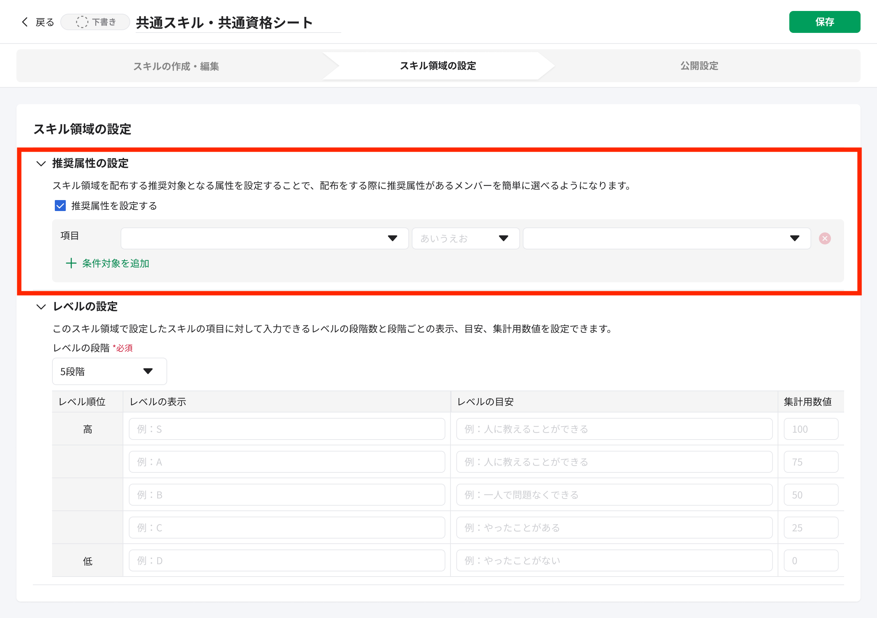Click the 例：C level display field

coord(287,528)
